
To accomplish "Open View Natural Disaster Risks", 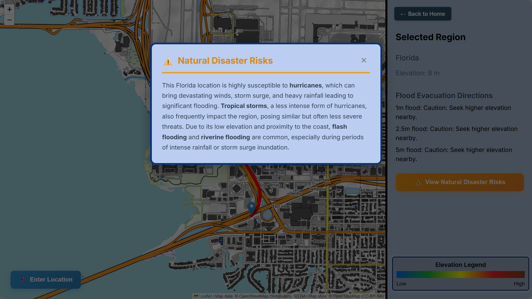I will click(459, 182).
